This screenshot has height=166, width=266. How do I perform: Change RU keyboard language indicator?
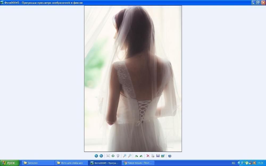point(234,163)
